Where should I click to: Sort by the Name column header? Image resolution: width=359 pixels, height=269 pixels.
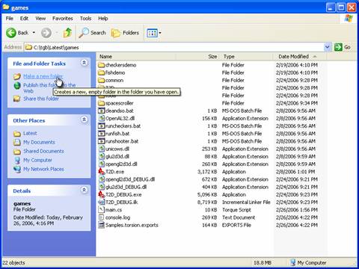pyautogui.click(x=137, y=57)
